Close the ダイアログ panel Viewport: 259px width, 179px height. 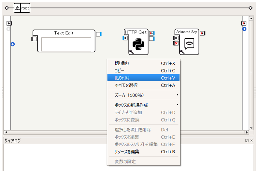[252, 140]
